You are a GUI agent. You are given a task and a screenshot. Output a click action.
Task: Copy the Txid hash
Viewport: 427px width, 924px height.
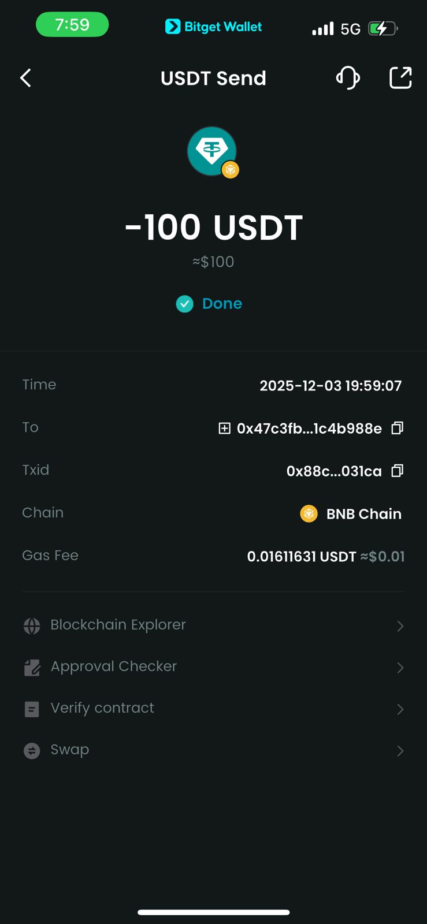coord(397,471)
